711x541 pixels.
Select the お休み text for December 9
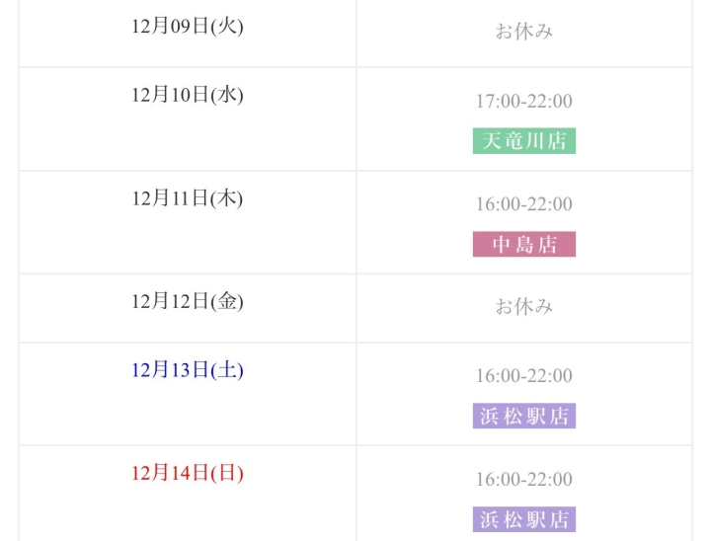(523, 32)
